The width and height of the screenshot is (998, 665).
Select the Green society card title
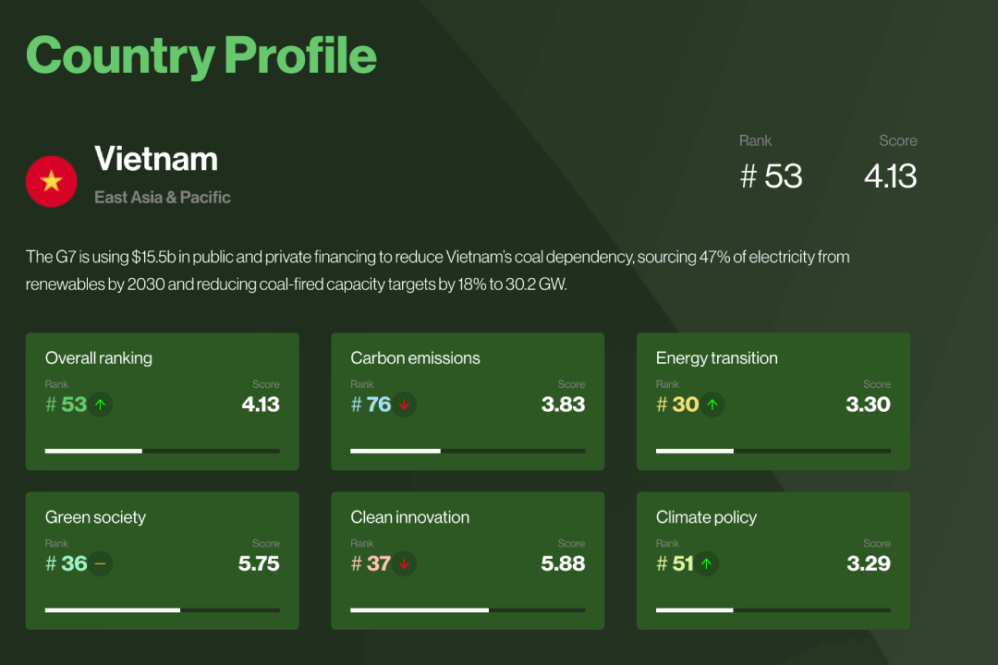95,517
